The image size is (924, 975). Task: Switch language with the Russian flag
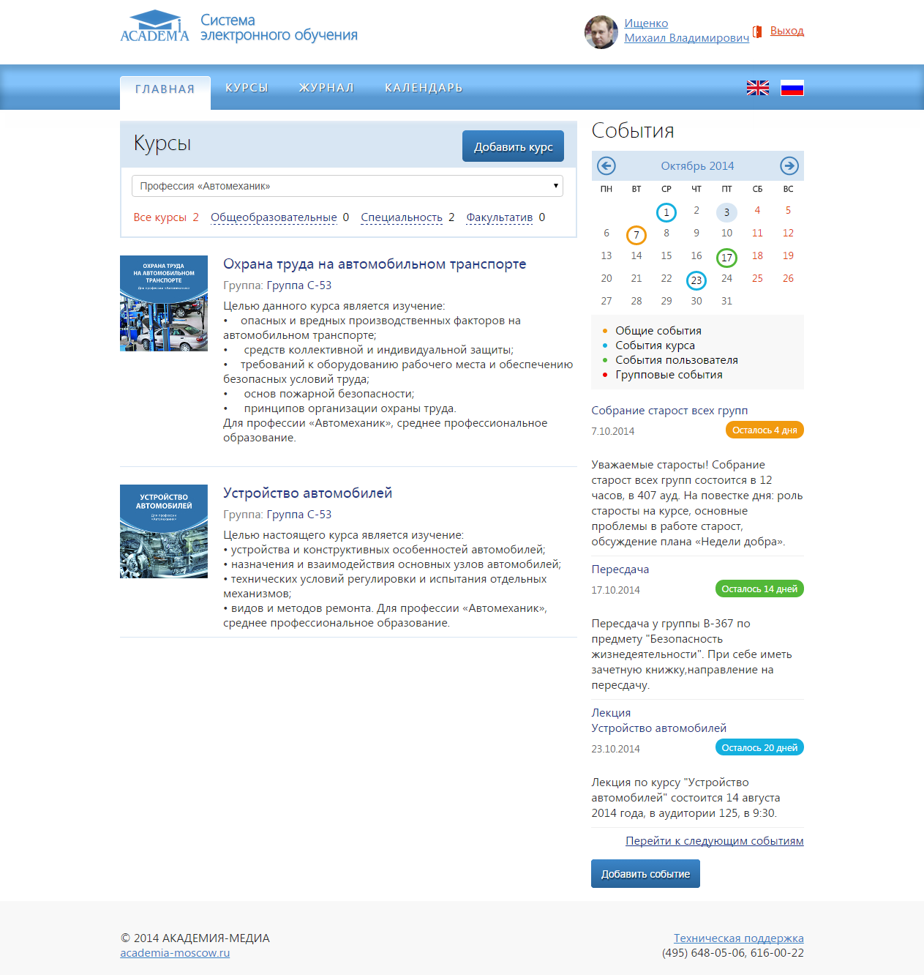pyautogui.click(x=792, y=88)
